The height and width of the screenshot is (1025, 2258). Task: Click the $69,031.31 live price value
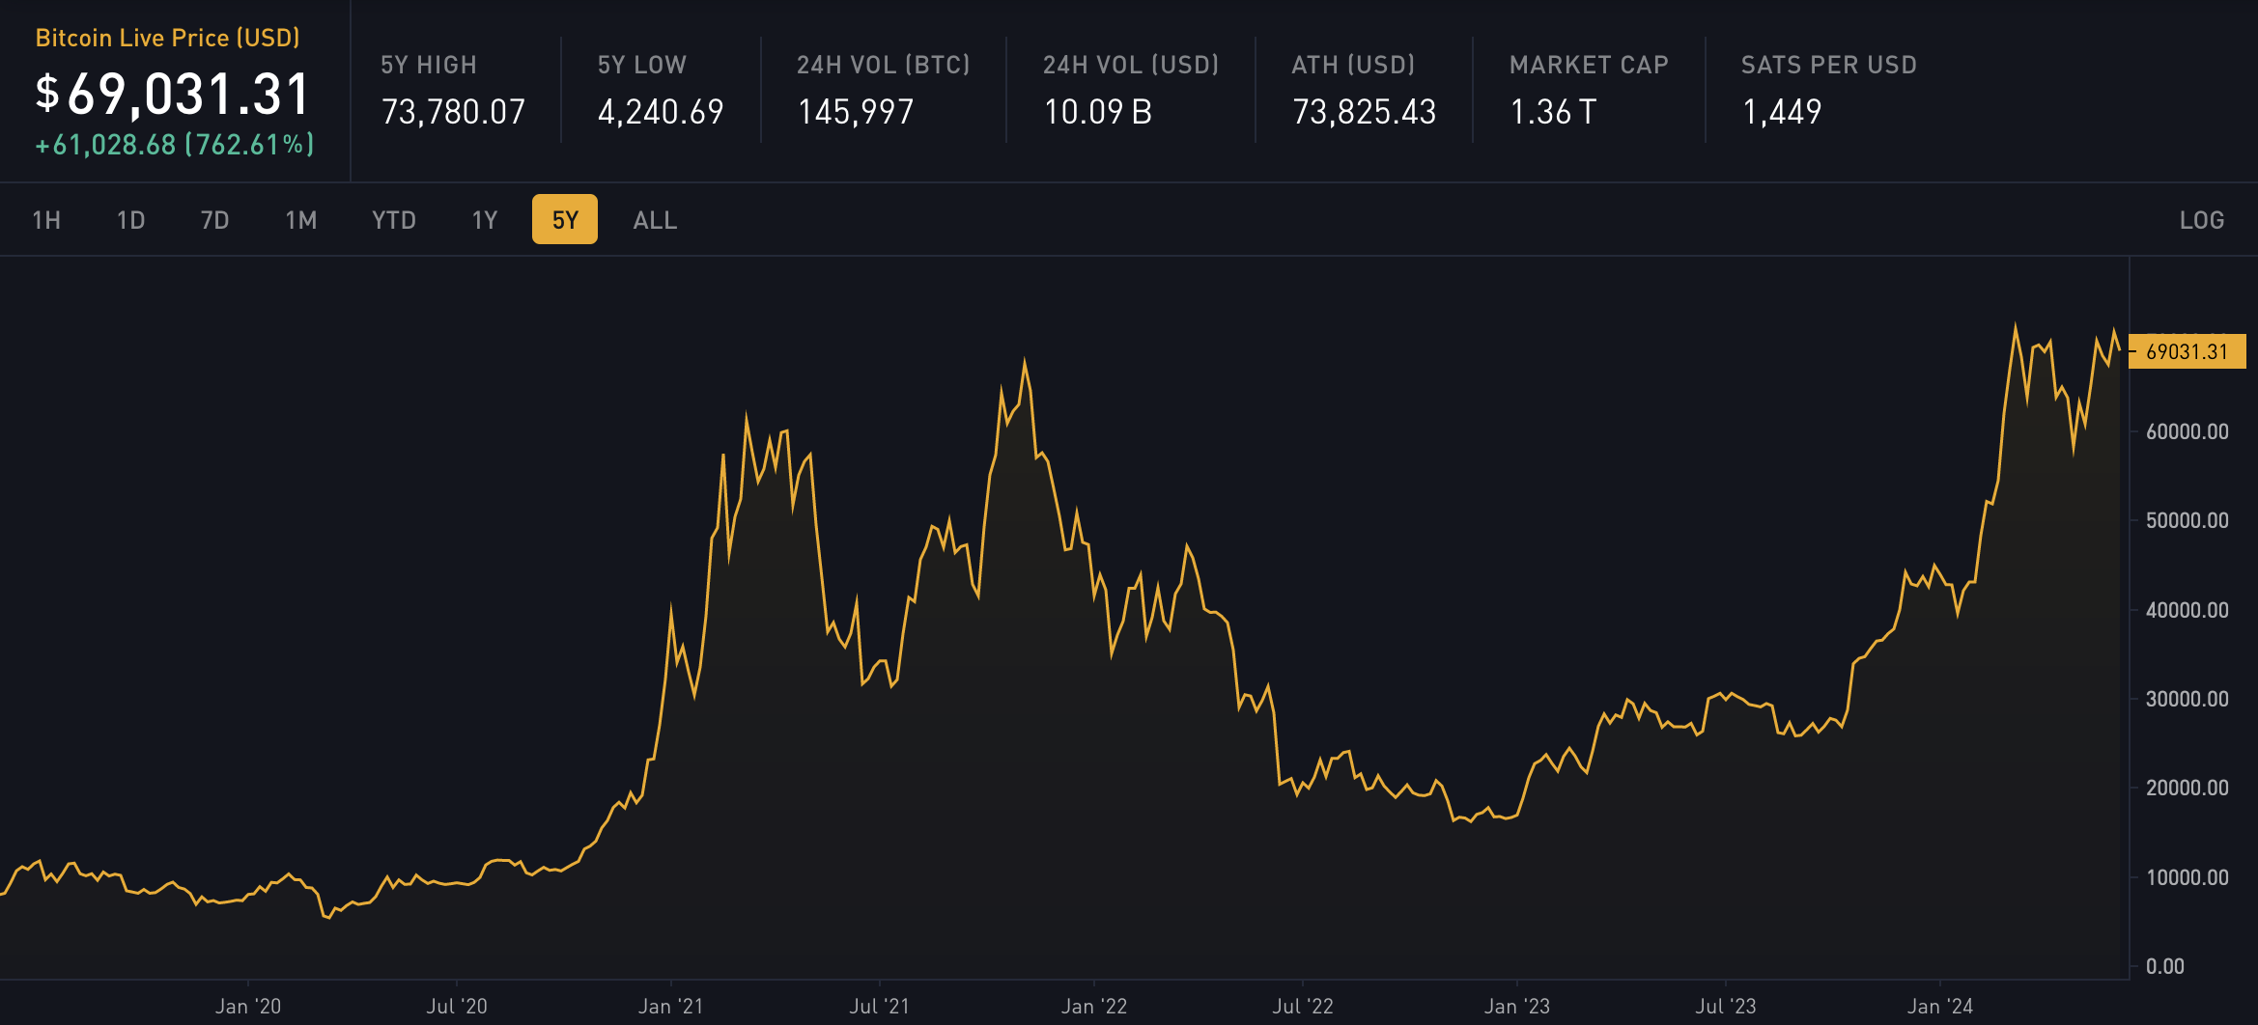(173, 95)
